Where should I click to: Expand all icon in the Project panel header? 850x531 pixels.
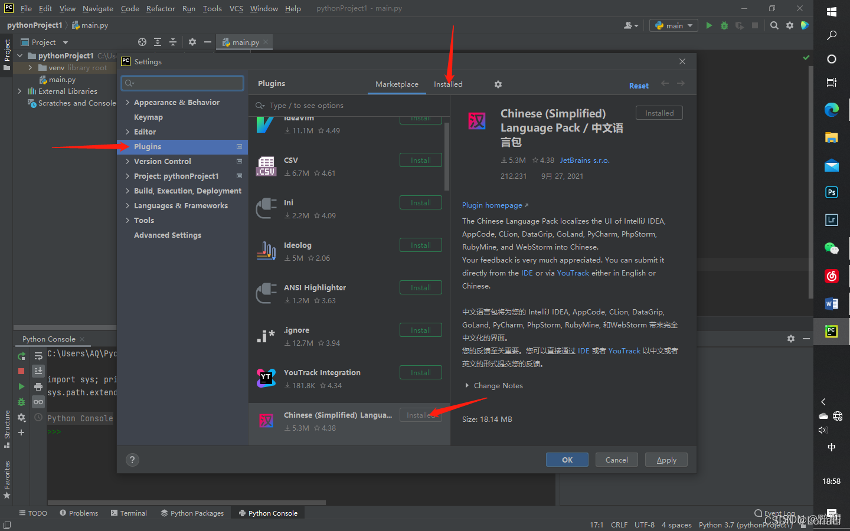coord(158,42)
